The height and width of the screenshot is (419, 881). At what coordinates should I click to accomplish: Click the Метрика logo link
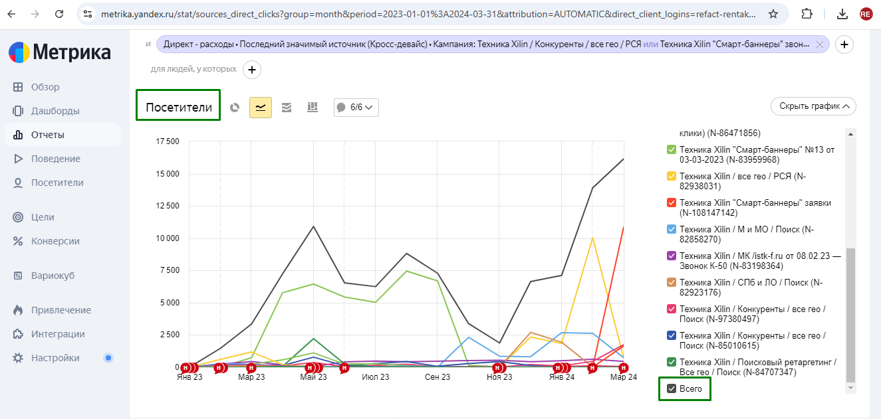coord(60,52)
